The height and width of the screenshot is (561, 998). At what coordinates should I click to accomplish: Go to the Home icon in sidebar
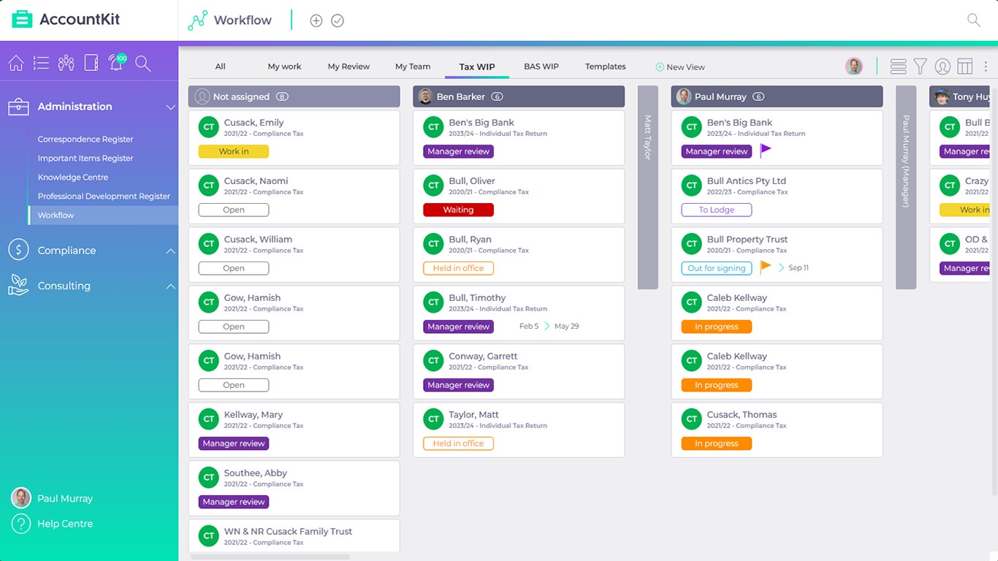click(15, 64)
